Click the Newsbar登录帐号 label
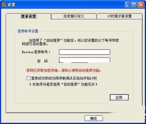The image size is (146, 124). tap(36, 52)
